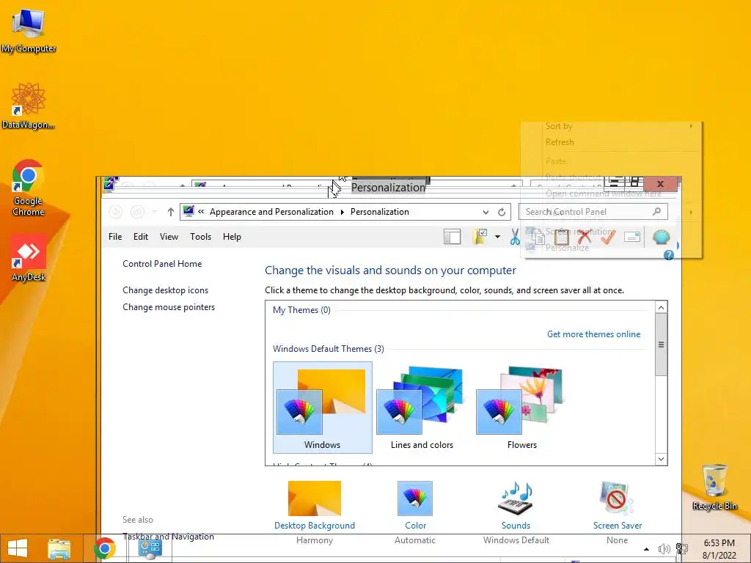This screenshot has width=751, height=563.
Task: Select the AnyDesk desktop shortcut
Action: (x=29, y=258)
